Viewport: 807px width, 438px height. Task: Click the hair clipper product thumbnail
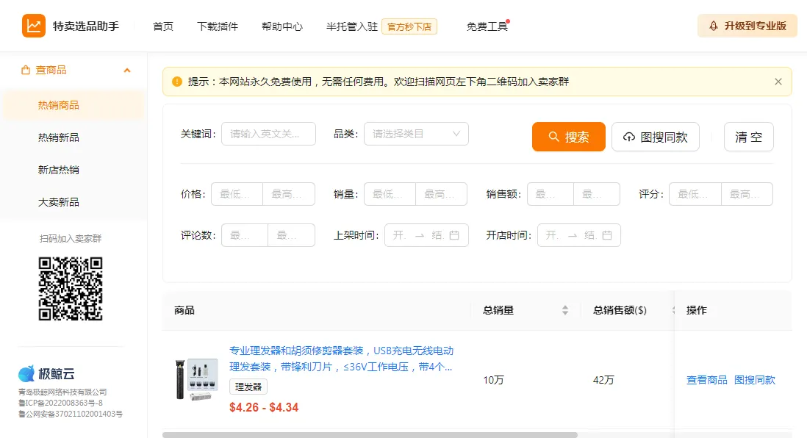tap(196, 379)
